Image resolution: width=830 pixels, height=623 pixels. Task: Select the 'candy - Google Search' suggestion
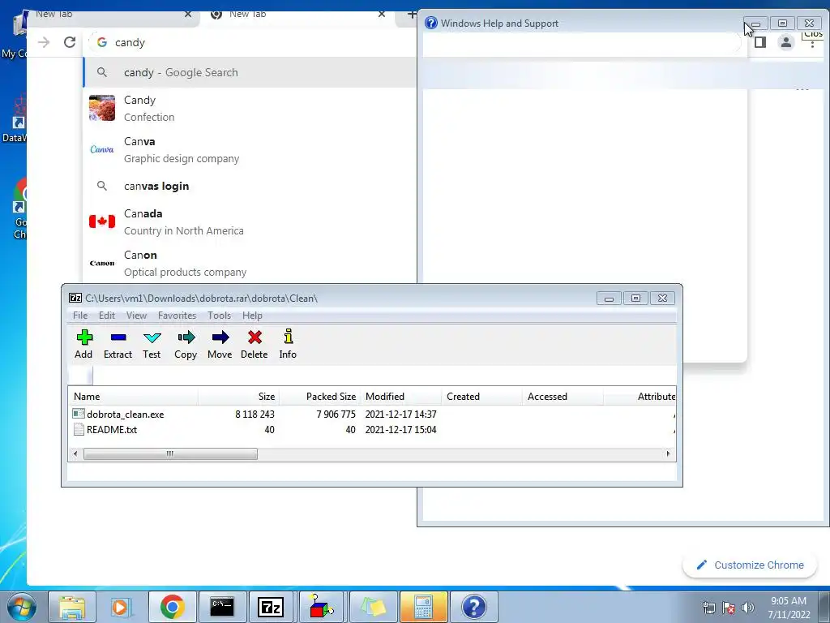tap(250, 72)
